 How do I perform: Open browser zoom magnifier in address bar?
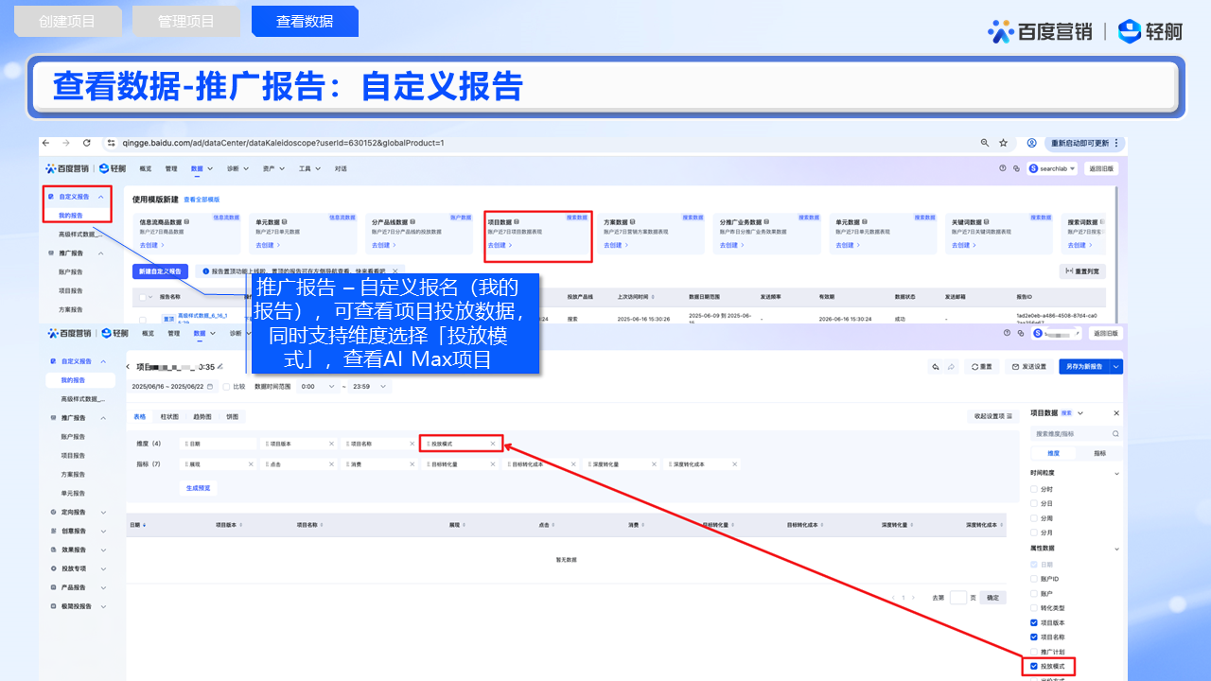point(986,143)
